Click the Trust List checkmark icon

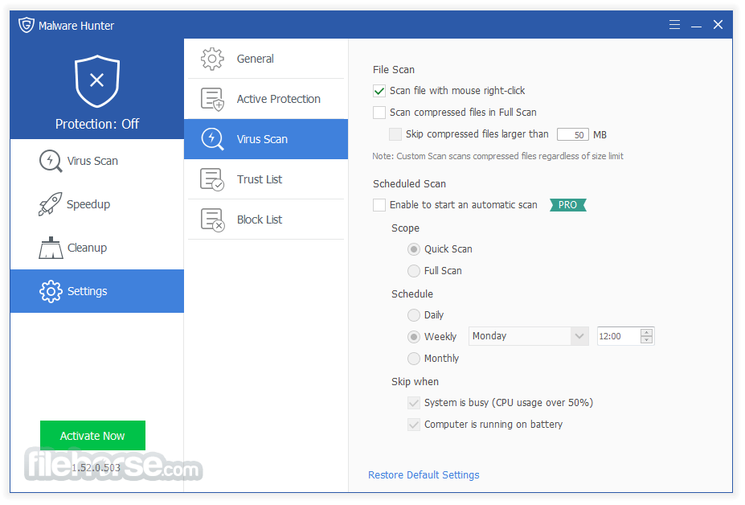212,179
